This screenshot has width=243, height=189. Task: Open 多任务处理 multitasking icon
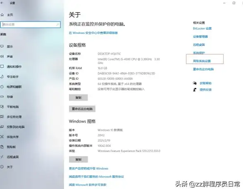pyautogui.click(x=2, y=117)
